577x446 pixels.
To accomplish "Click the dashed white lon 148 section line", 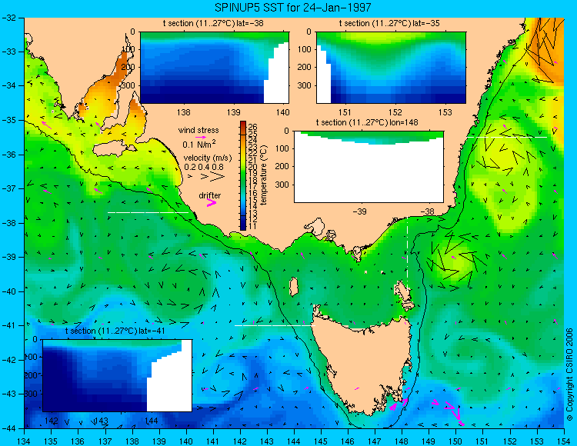I will click(407, 254).
